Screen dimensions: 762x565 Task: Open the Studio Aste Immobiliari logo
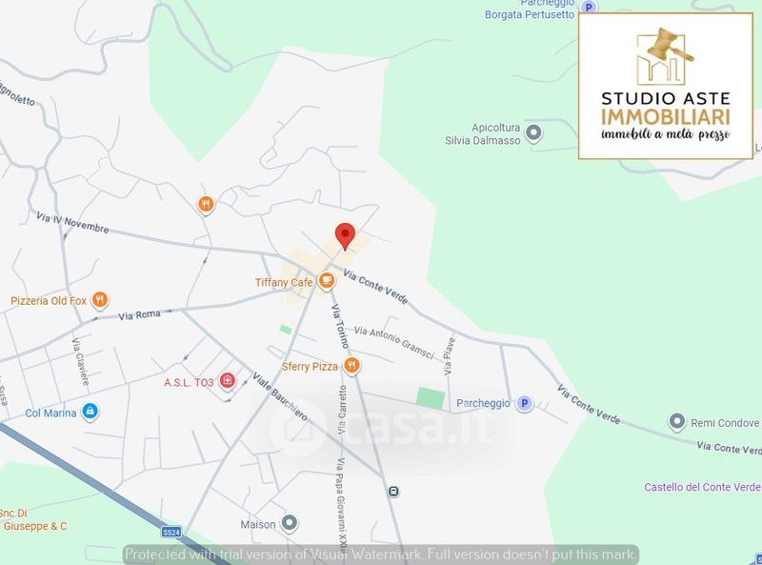[664, 82]
